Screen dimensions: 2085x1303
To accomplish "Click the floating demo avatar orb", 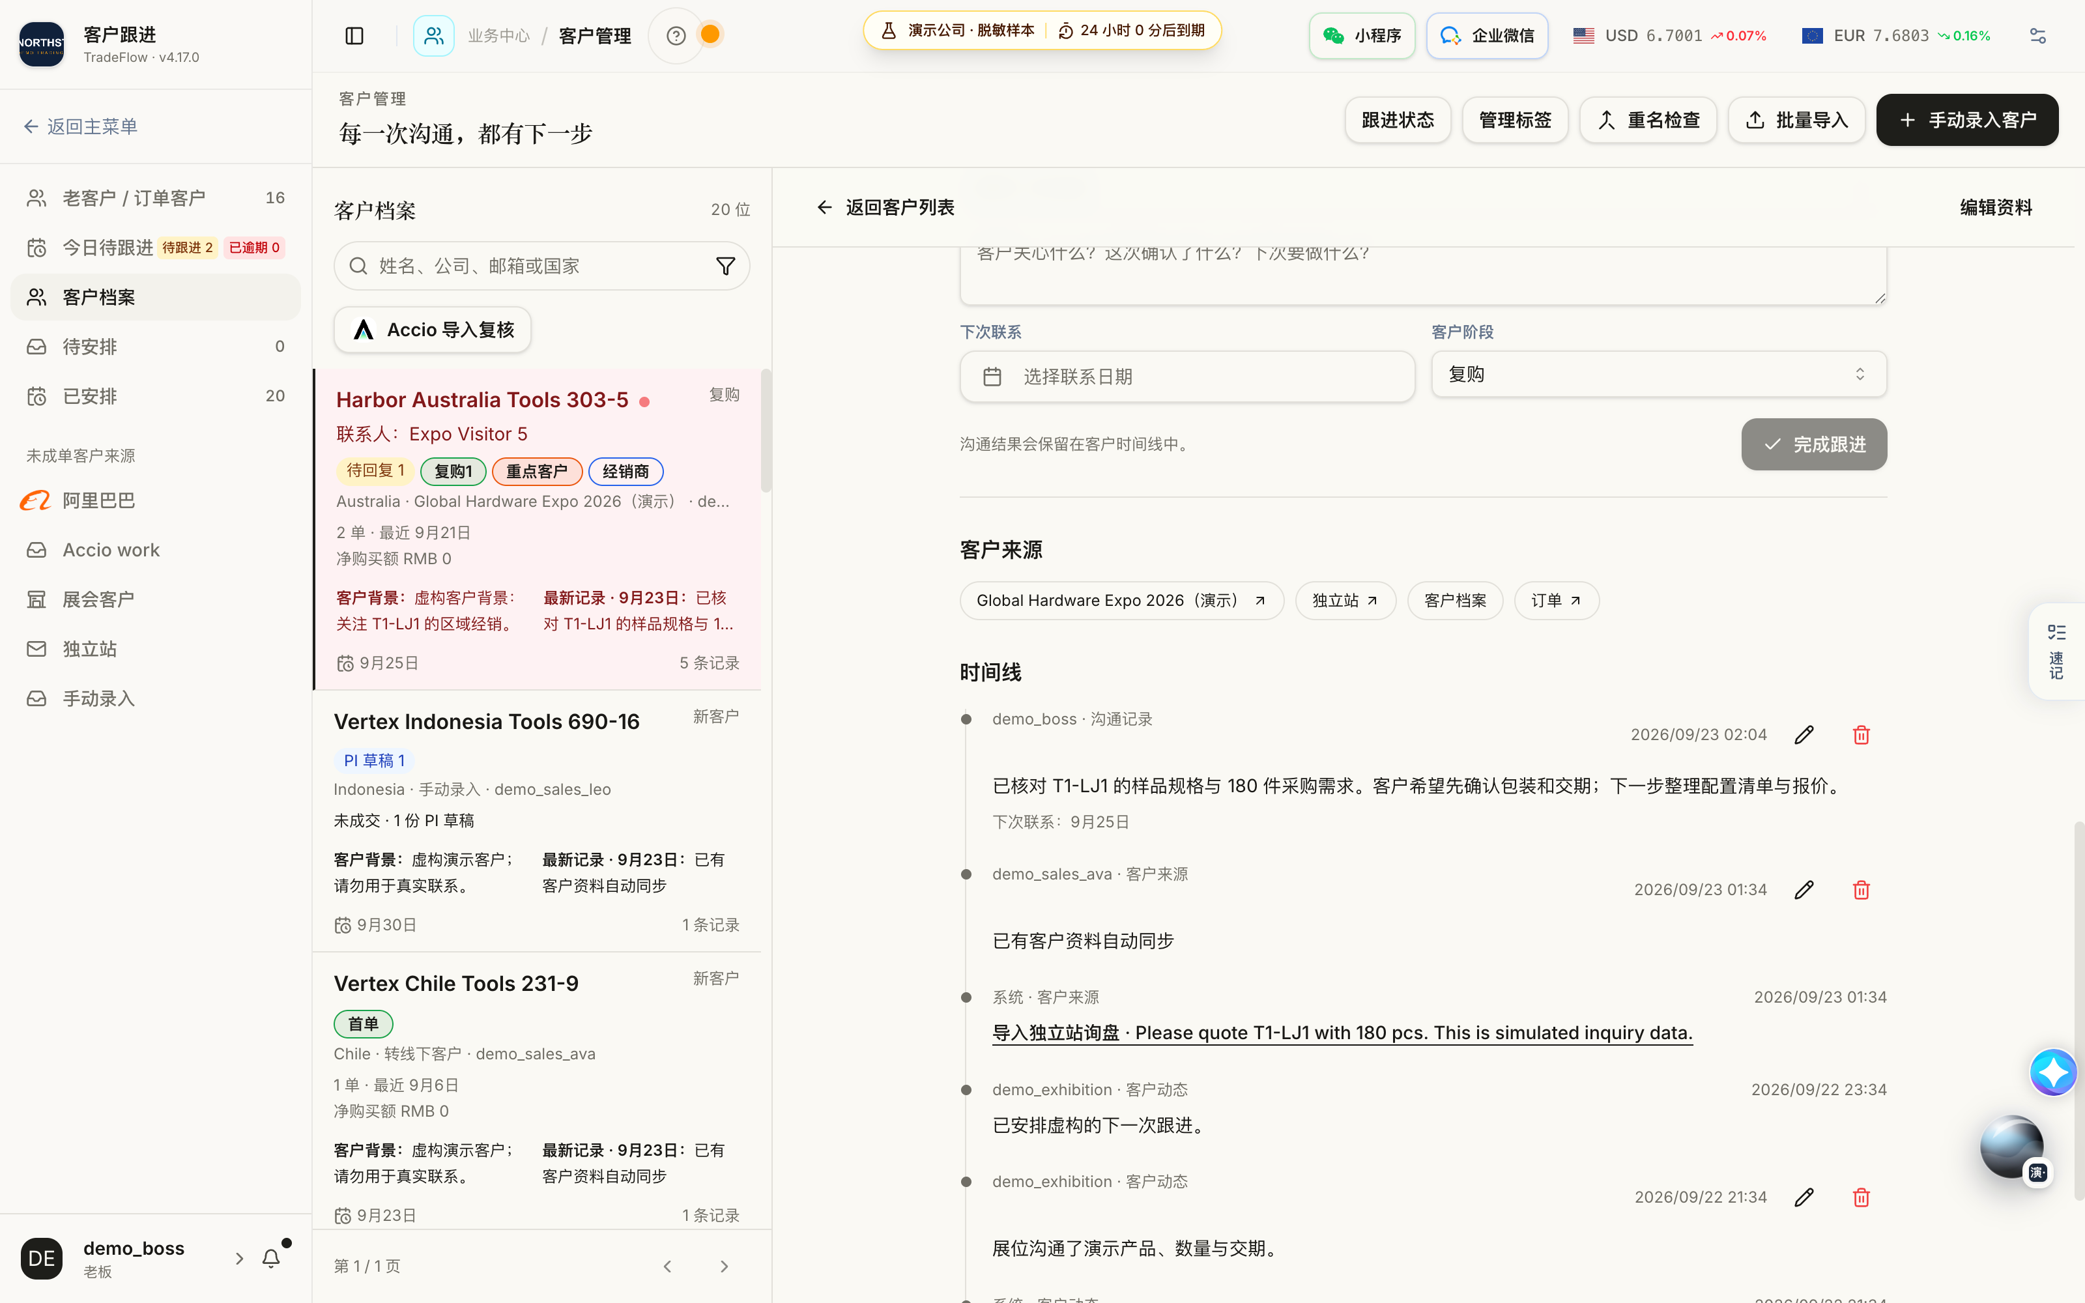I will (x=2012, y=1147).
